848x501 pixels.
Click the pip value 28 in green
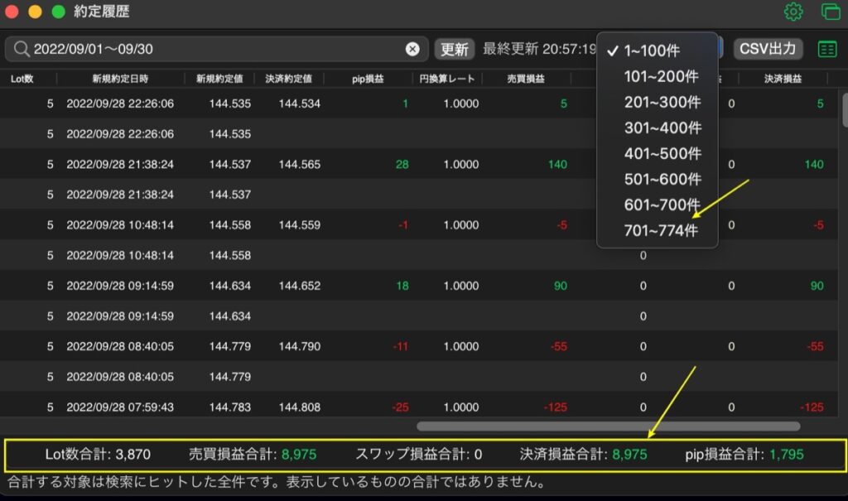(x=402, y=165)
